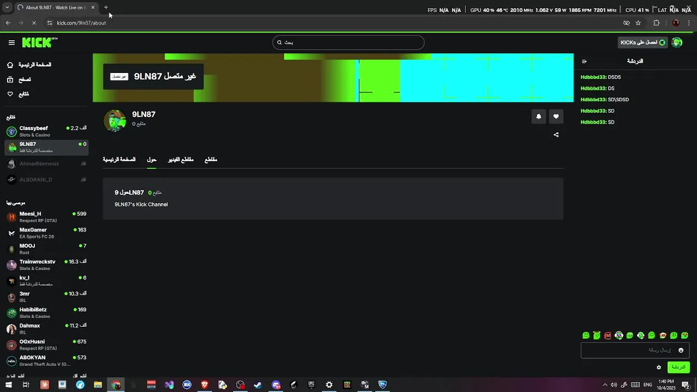Click the home icon in sidebar
697x392 pixels.
(x=10, y=65)
